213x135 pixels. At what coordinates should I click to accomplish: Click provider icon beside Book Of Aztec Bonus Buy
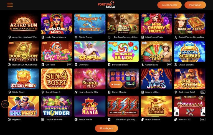click(176, 37)
